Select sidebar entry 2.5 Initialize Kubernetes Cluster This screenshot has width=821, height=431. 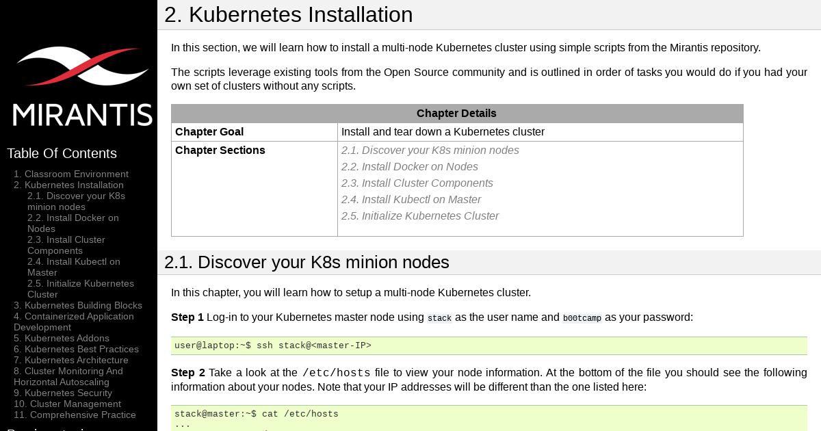[80, 289]
